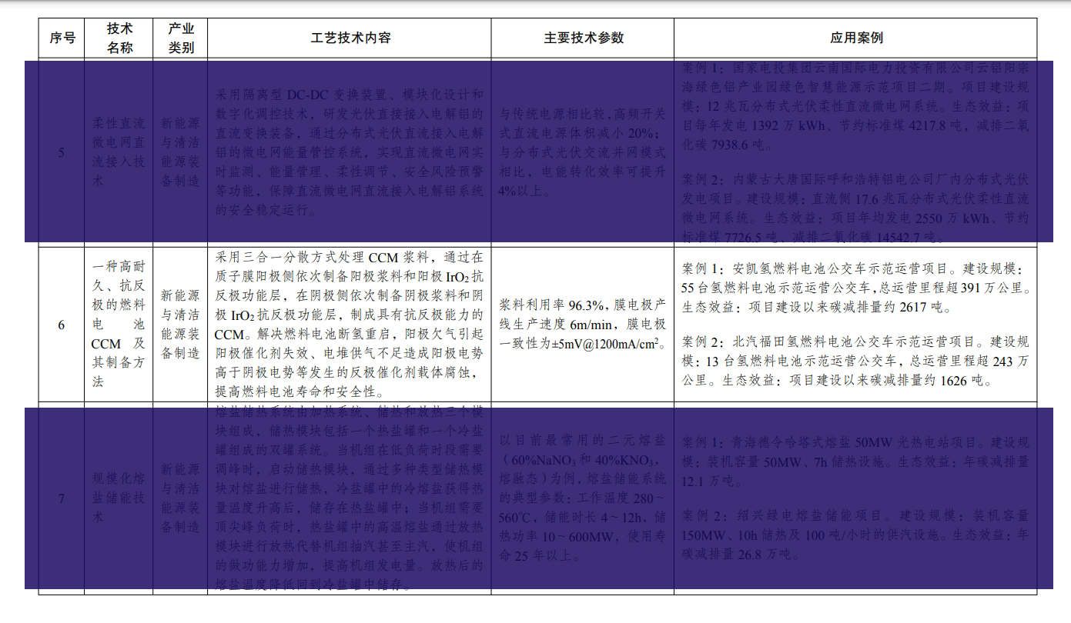The width and height of the screenshot is (1071, 623).
Task: Click the 熔盐储热系统由加热系统 process description
Action: coord(350,498)
